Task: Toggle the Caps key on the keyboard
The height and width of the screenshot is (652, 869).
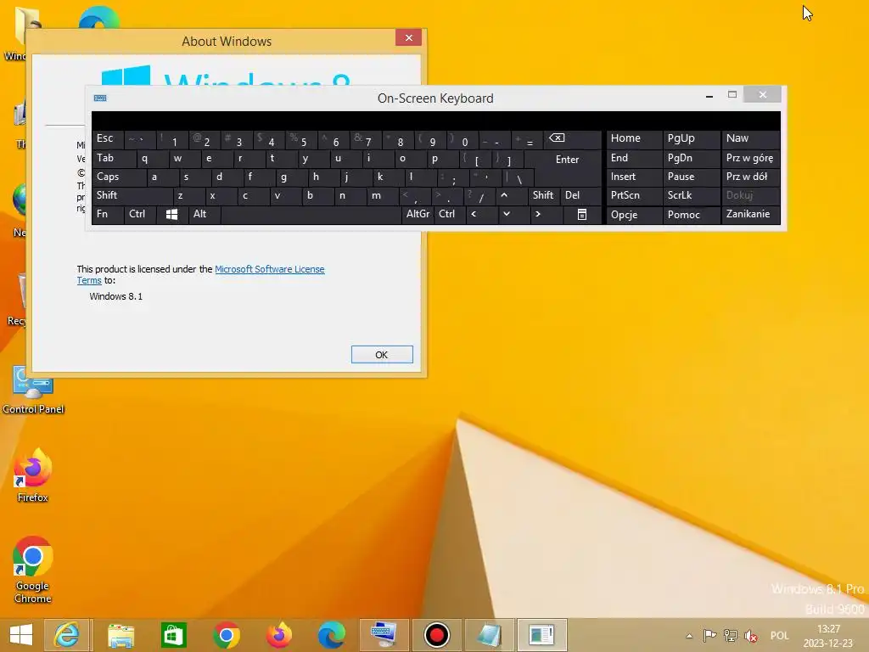Action: click(x=119, y=177)
